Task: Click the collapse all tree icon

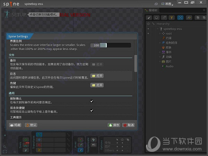Action: [x=204, y=18]
